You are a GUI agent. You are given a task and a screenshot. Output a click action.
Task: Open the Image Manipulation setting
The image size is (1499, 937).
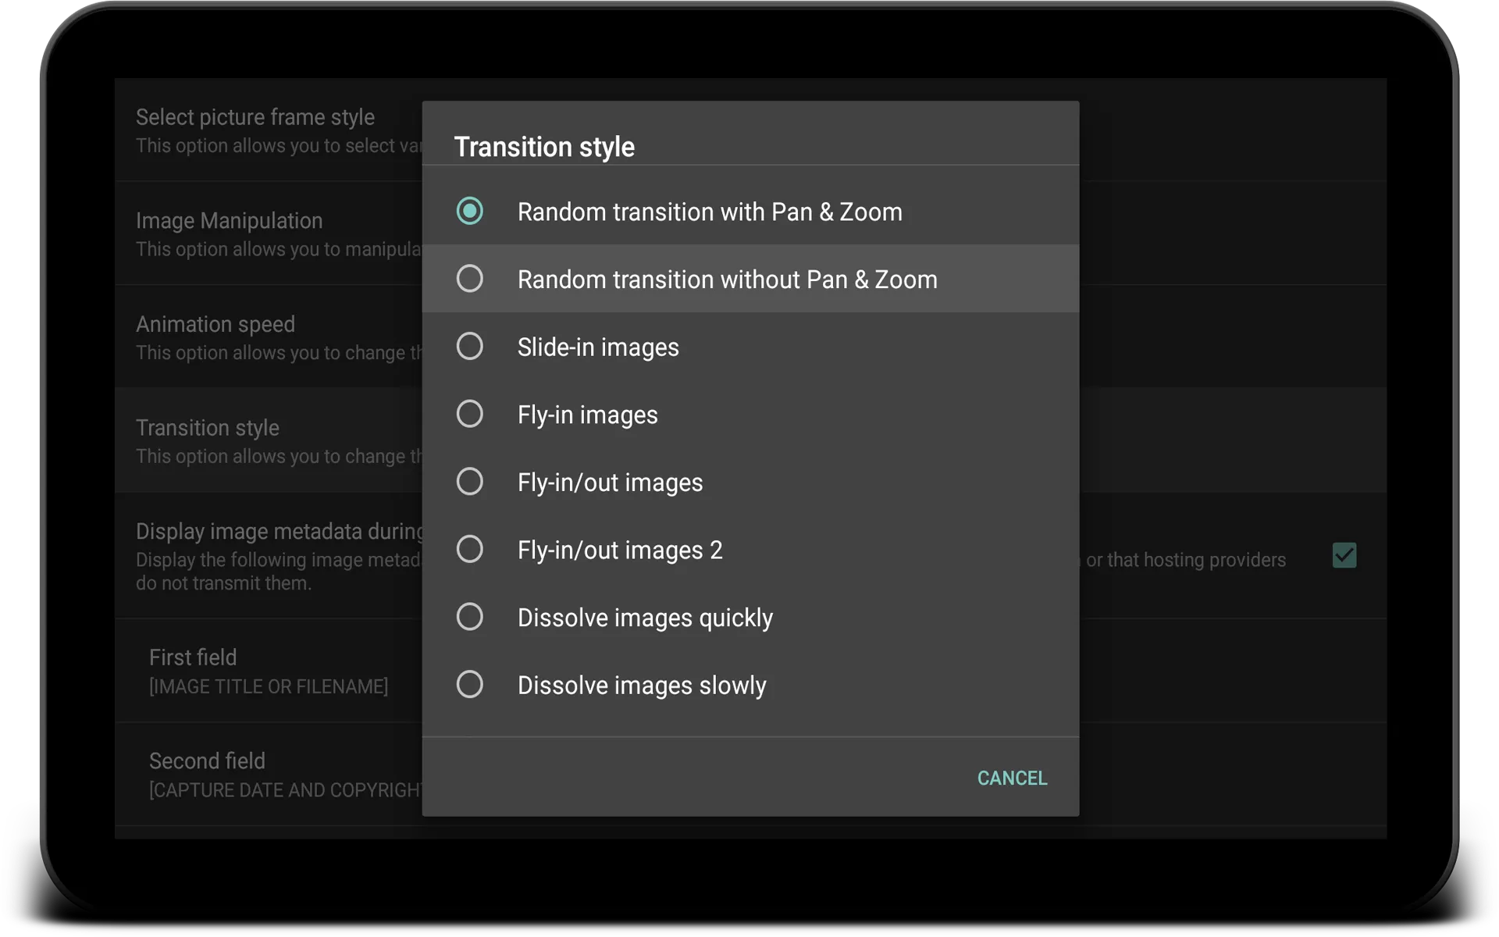click(269, 233)
